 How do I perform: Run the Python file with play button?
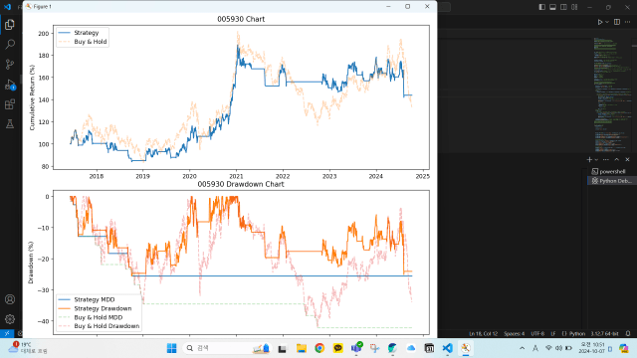(x=599, y=22)
